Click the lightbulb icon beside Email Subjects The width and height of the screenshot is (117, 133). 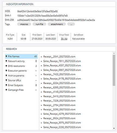click(x=6, y=85)
